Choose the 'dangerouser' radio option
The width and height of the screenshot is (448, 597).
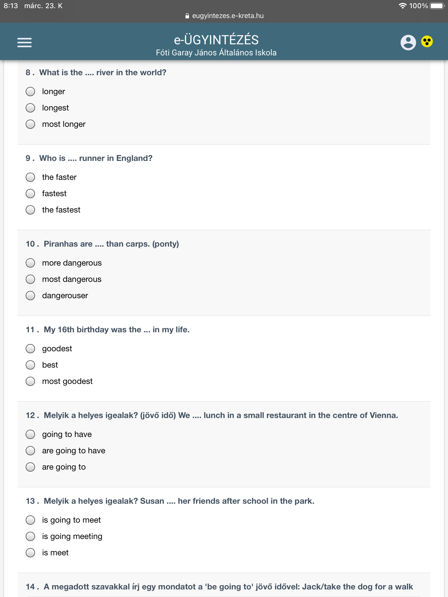coord(30,296)
